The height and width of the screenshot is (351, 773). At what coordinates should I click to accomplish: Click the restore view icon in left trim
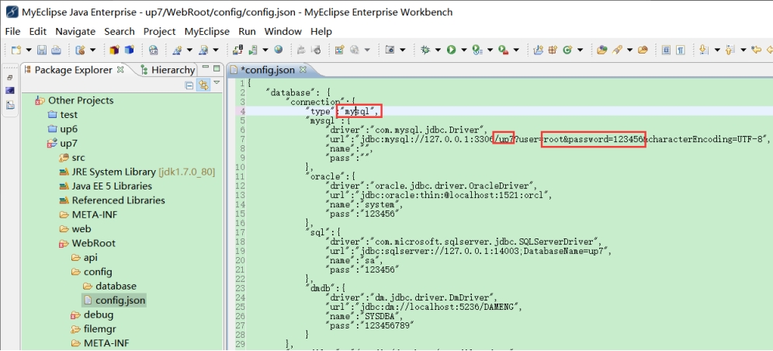[x=10, y=78]
